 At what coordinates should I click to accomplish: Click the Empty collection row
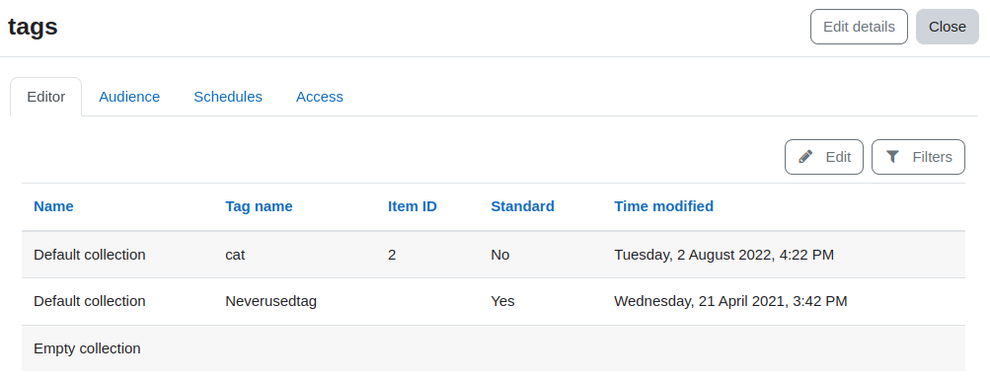pos(494,348)
